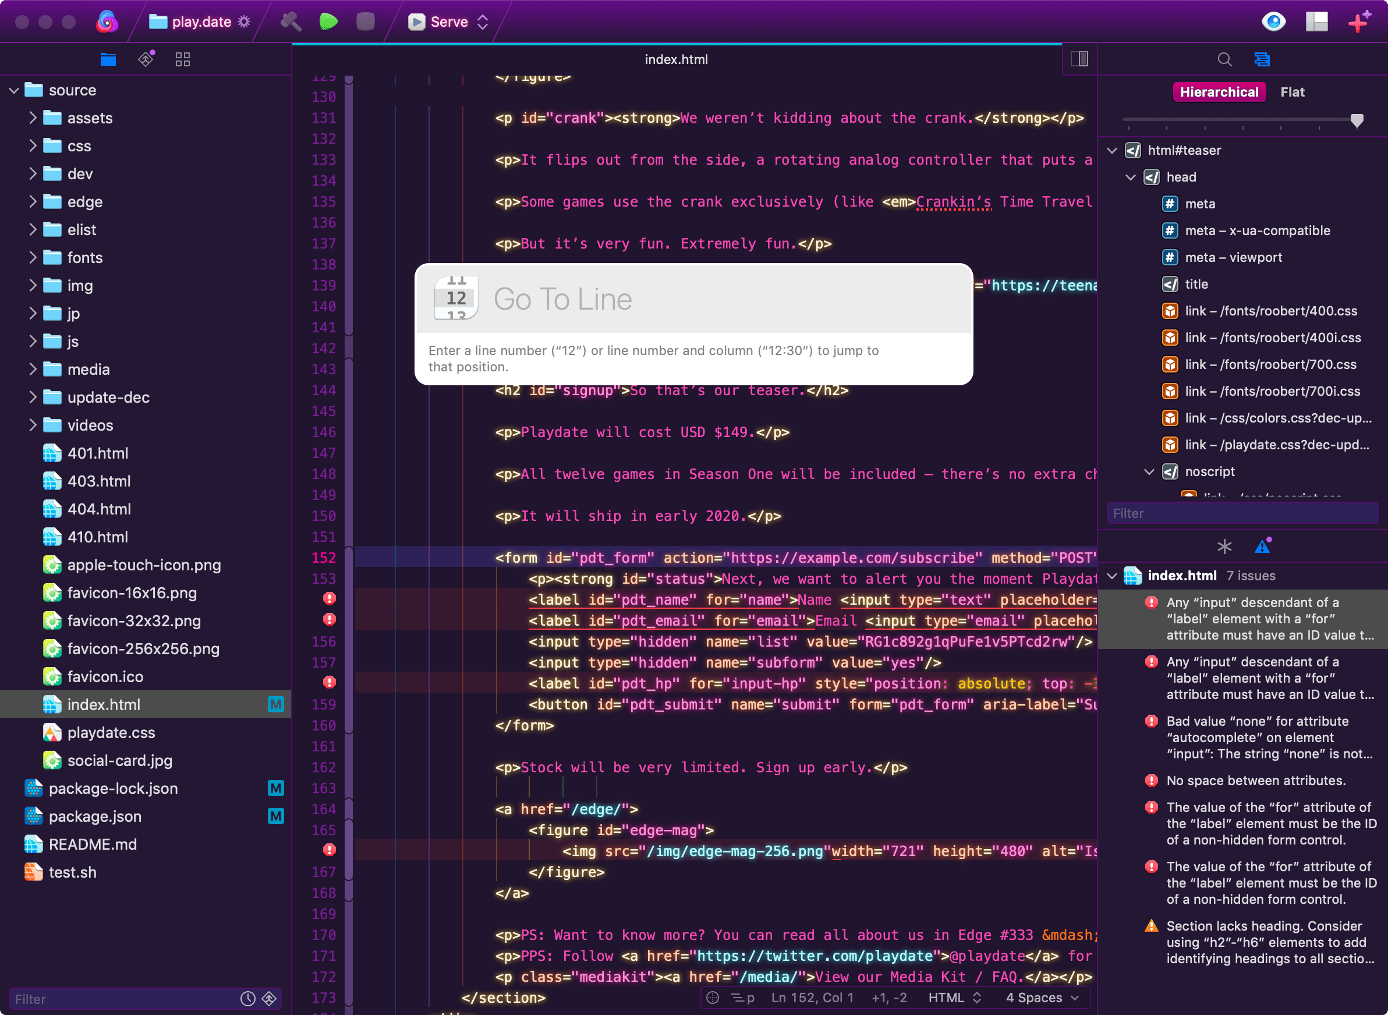Image resolution: width=1388 pixels, height=1015 pixels.
Task: Click the Ln 152, Col 1 status item
Action: tap(812, 998)
